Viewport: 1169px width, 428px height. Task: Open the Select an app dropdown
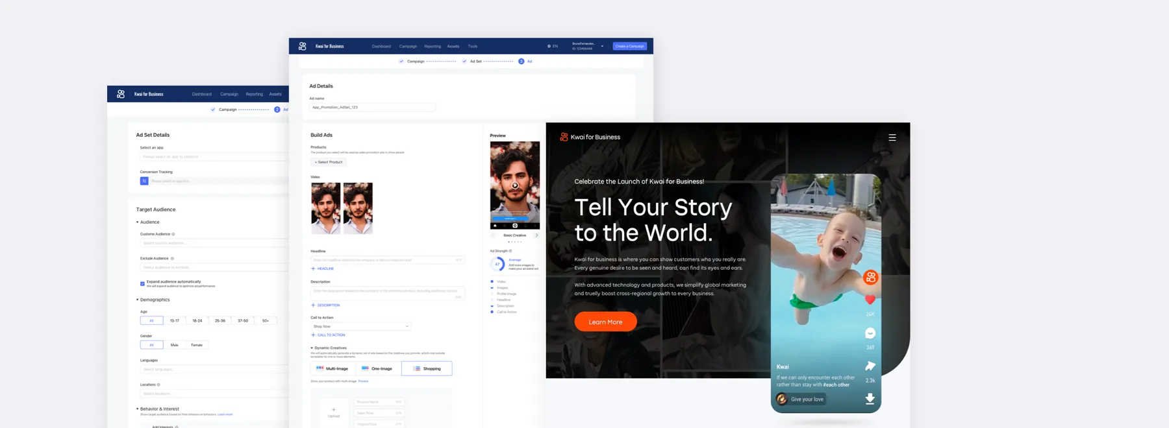[214, 156]
